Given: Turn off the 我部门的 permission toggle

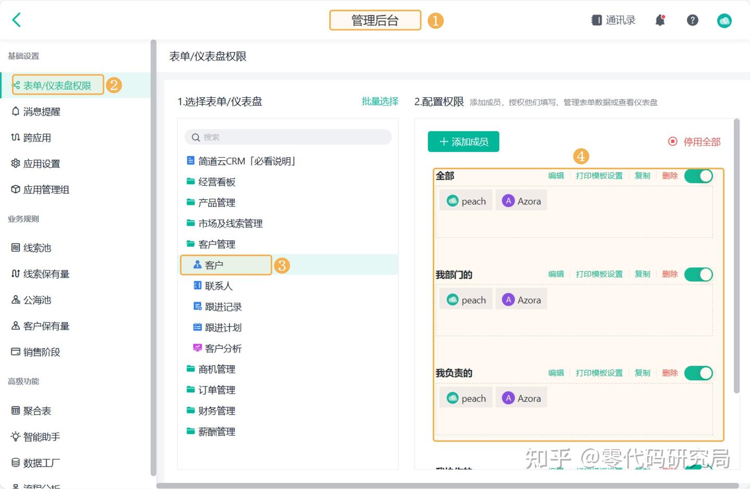Looking at the screenshot, I should pyautogui.click(x=698, y=275).
